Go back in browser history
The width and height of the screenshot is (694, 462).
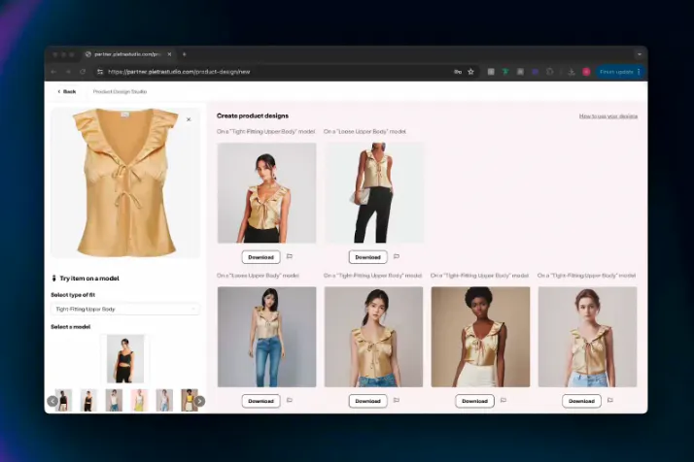click(54, 72)
